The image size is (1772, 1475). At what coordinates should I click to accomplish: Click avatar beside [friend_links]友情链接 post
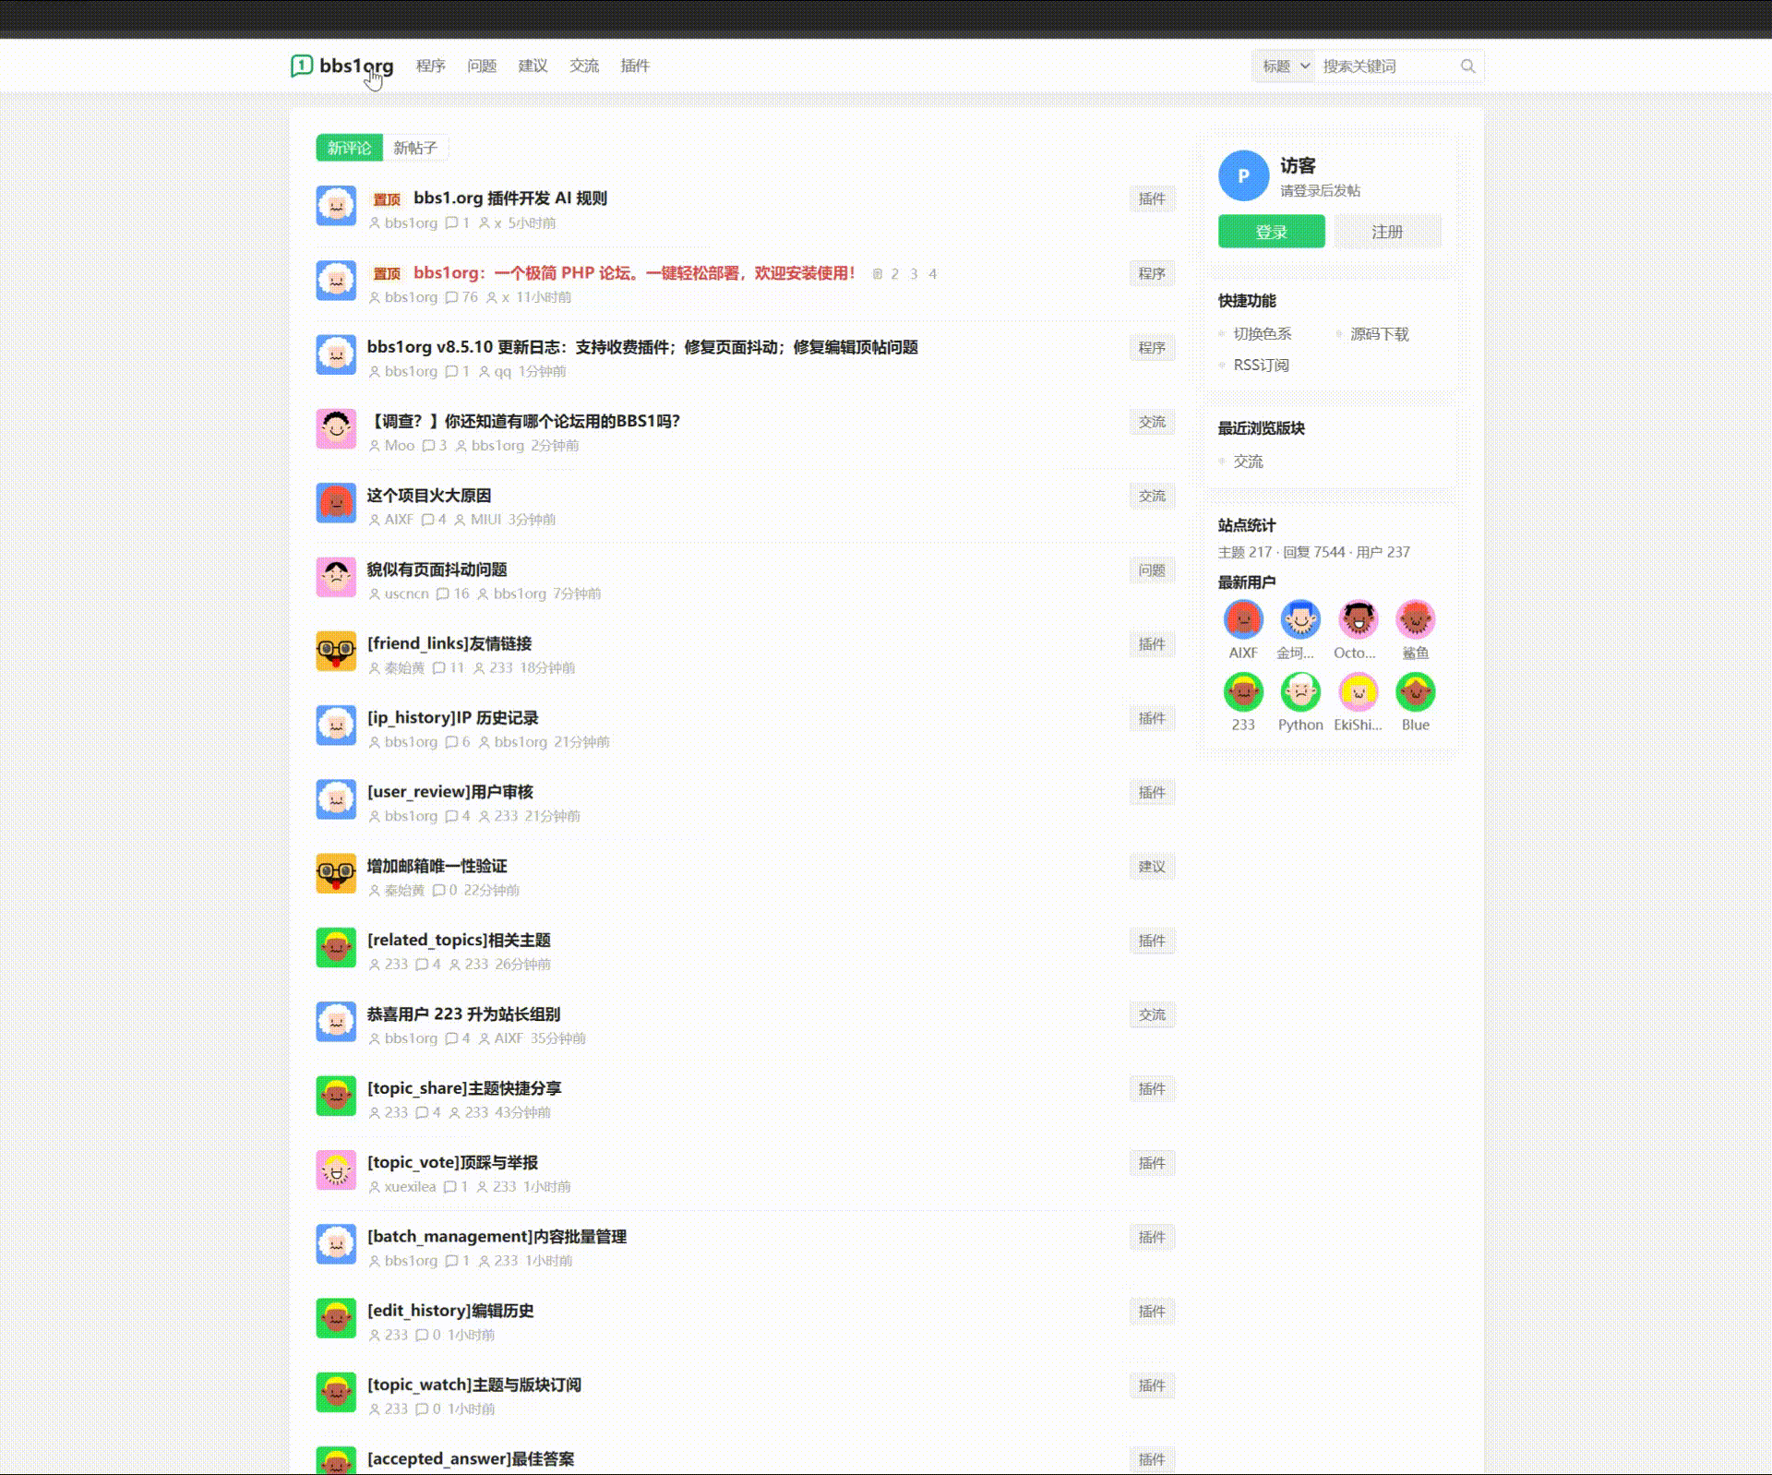point(336,652)
